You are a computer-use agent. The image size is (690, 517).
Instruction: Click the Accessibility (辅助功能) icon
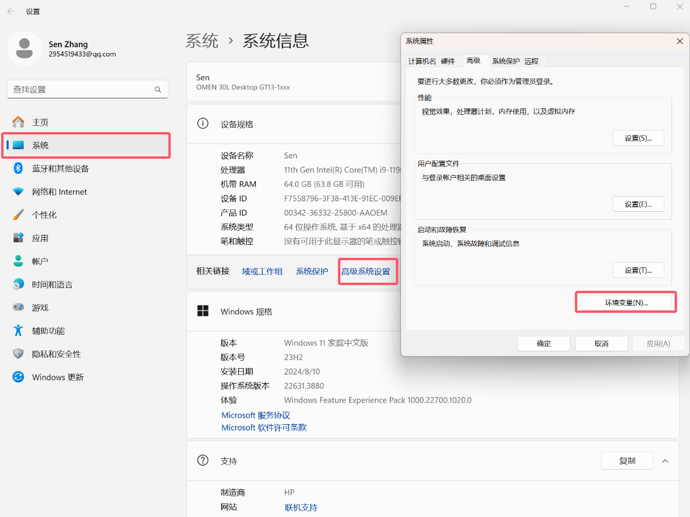coord(18,331)
